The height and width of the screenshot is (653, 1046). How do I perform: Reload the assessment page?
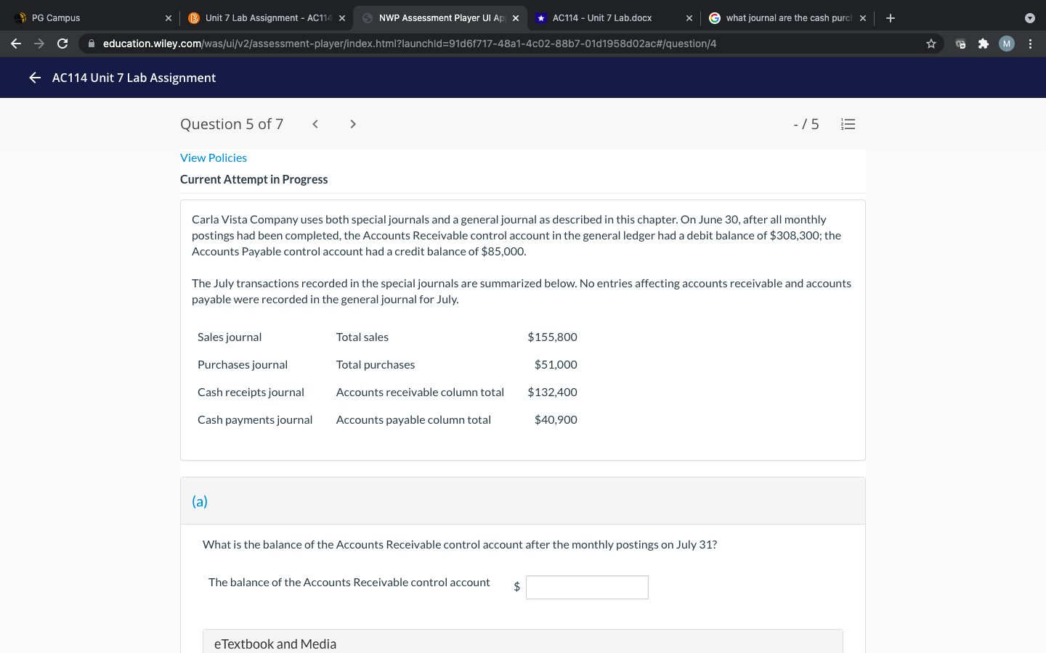[62, 44]
